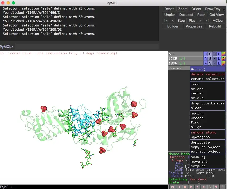The image size is (227, 189).
Task: Click the Label (L) icon for 1IGR
Action: click(x=219, y=58)
